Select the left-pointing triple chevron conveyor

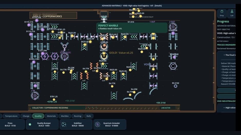[134, 37]
